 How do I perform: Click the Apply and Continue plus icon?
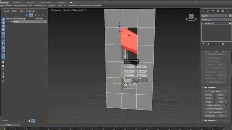tap(130, 84)
